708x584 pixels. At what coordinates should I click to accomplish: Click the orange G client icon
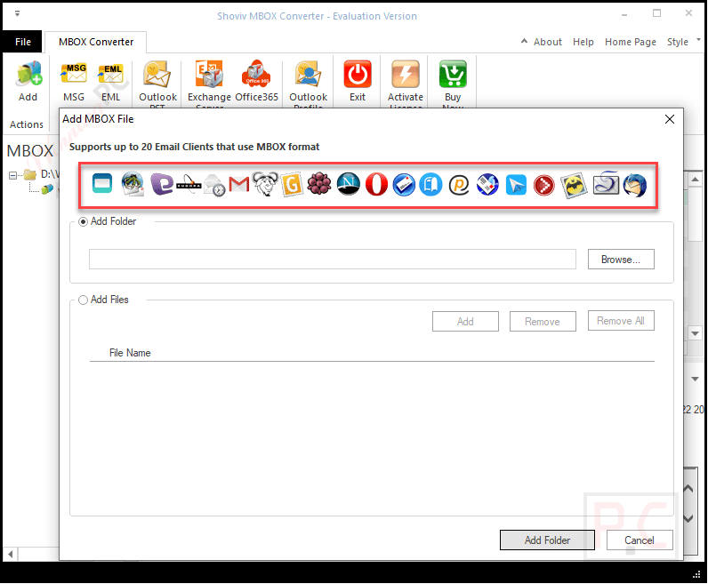coord(292,185)
